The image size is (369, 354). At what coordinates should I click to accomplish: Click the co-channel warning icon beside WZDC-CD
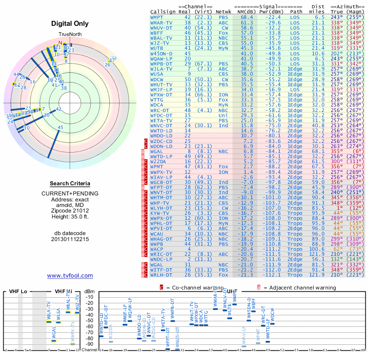tap(146, 141)
